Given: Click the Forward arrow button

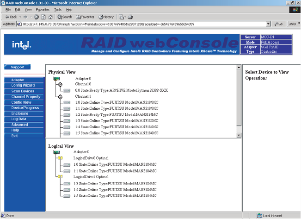Looking at the screenshot, I should coord(25,17).
